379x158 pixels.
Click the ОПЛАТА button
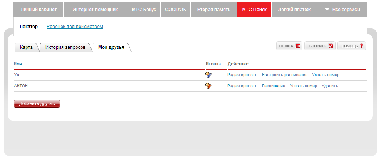pos(289,46)
